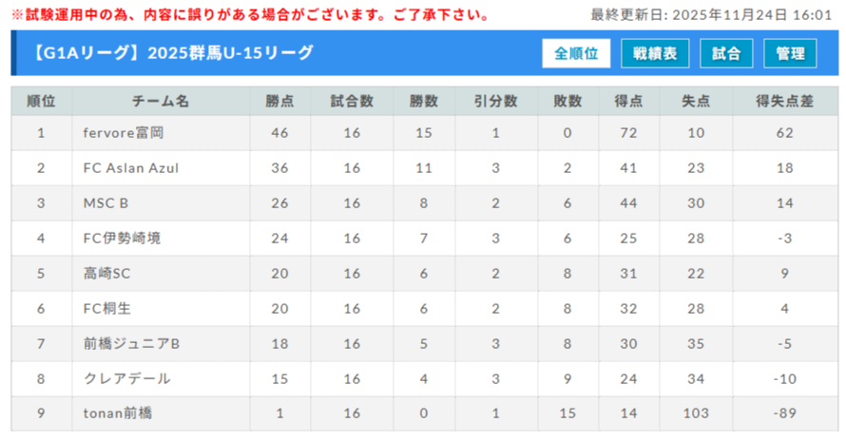Select team tonan前橋
Screen dimensions: 846x441
pos(118,414)
